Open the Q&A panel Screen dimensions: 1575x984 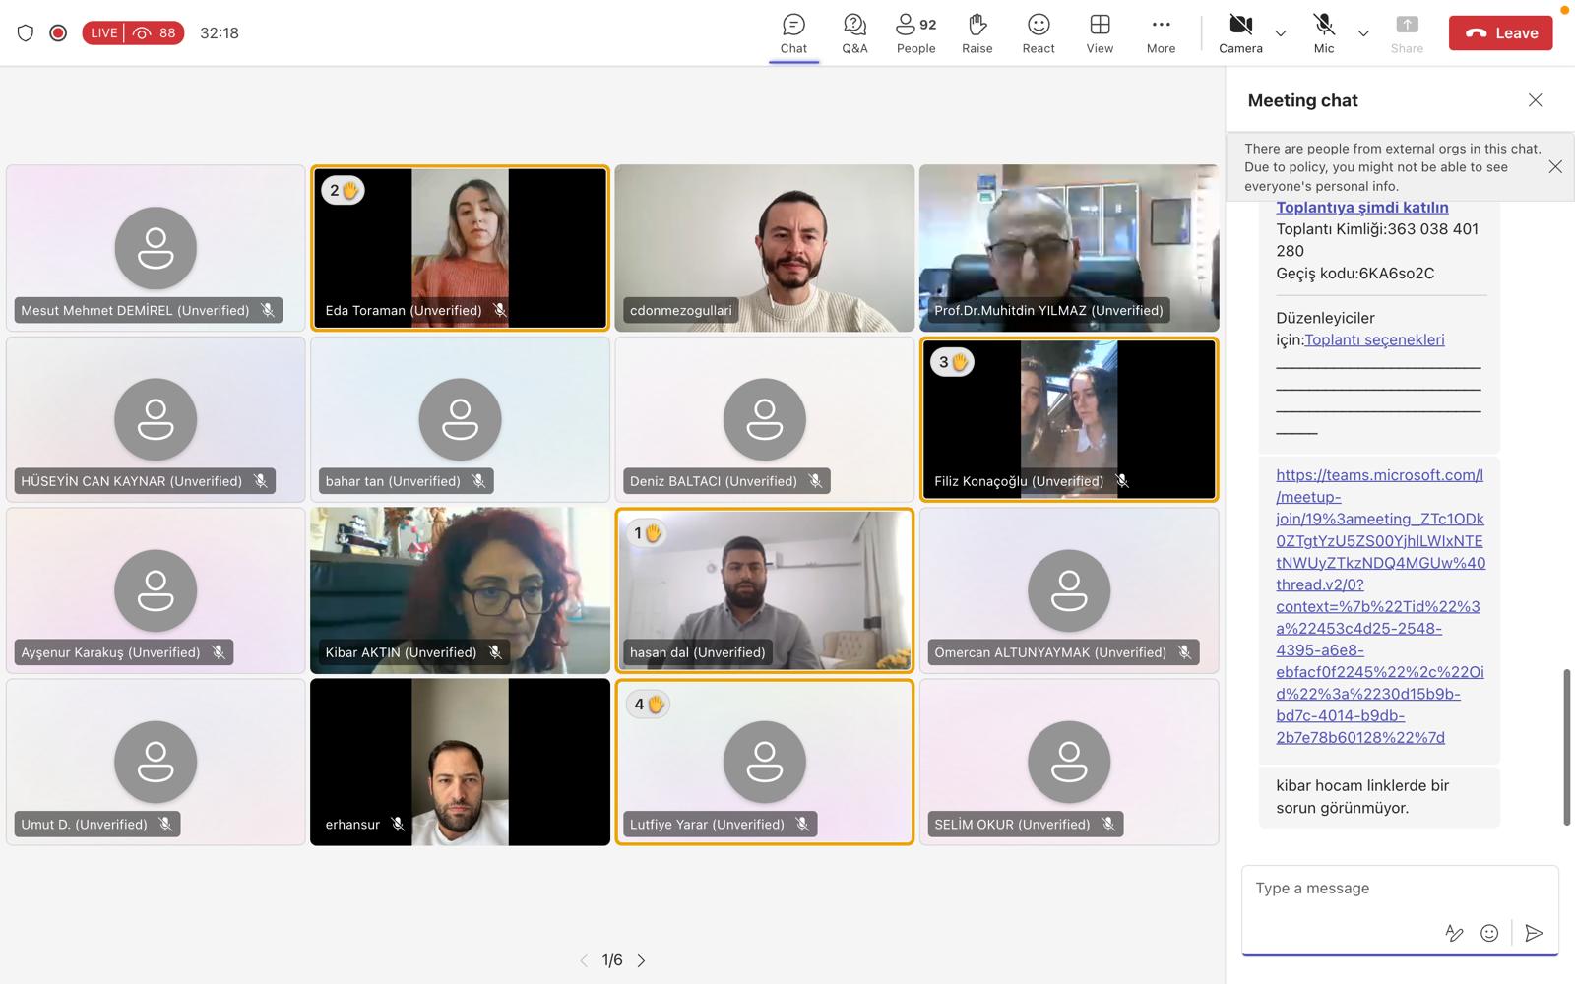854,33
